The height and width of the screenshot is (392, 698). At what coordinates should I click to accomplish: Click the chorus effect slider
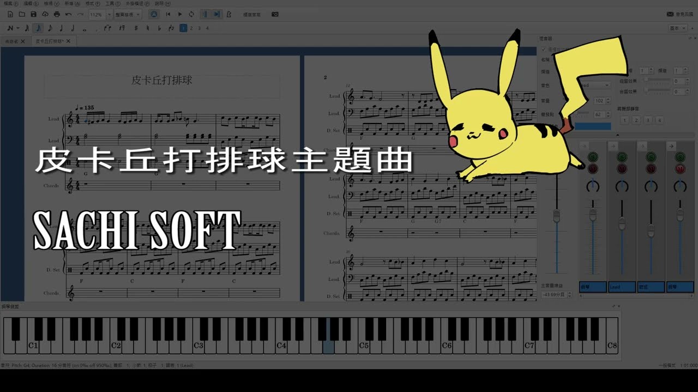pos(657,91)
